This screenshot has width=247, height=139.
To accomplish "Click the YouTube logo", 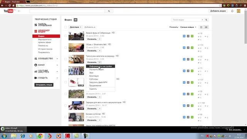I will [x=8, y=11].
